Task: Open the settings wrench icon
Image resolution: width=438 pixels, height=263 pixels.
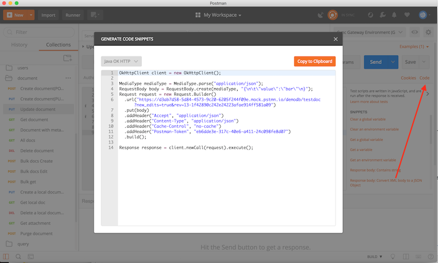Action: pyautogui.click(x=382, y=15)
